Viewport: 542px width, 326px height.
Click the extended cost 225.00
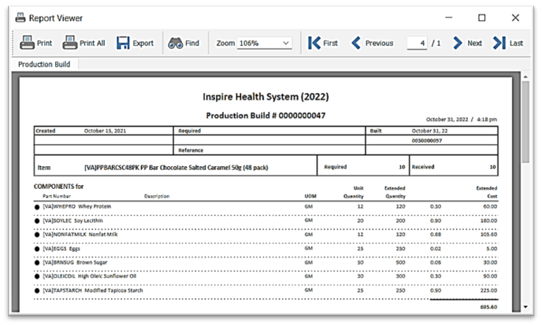[488, 291]
